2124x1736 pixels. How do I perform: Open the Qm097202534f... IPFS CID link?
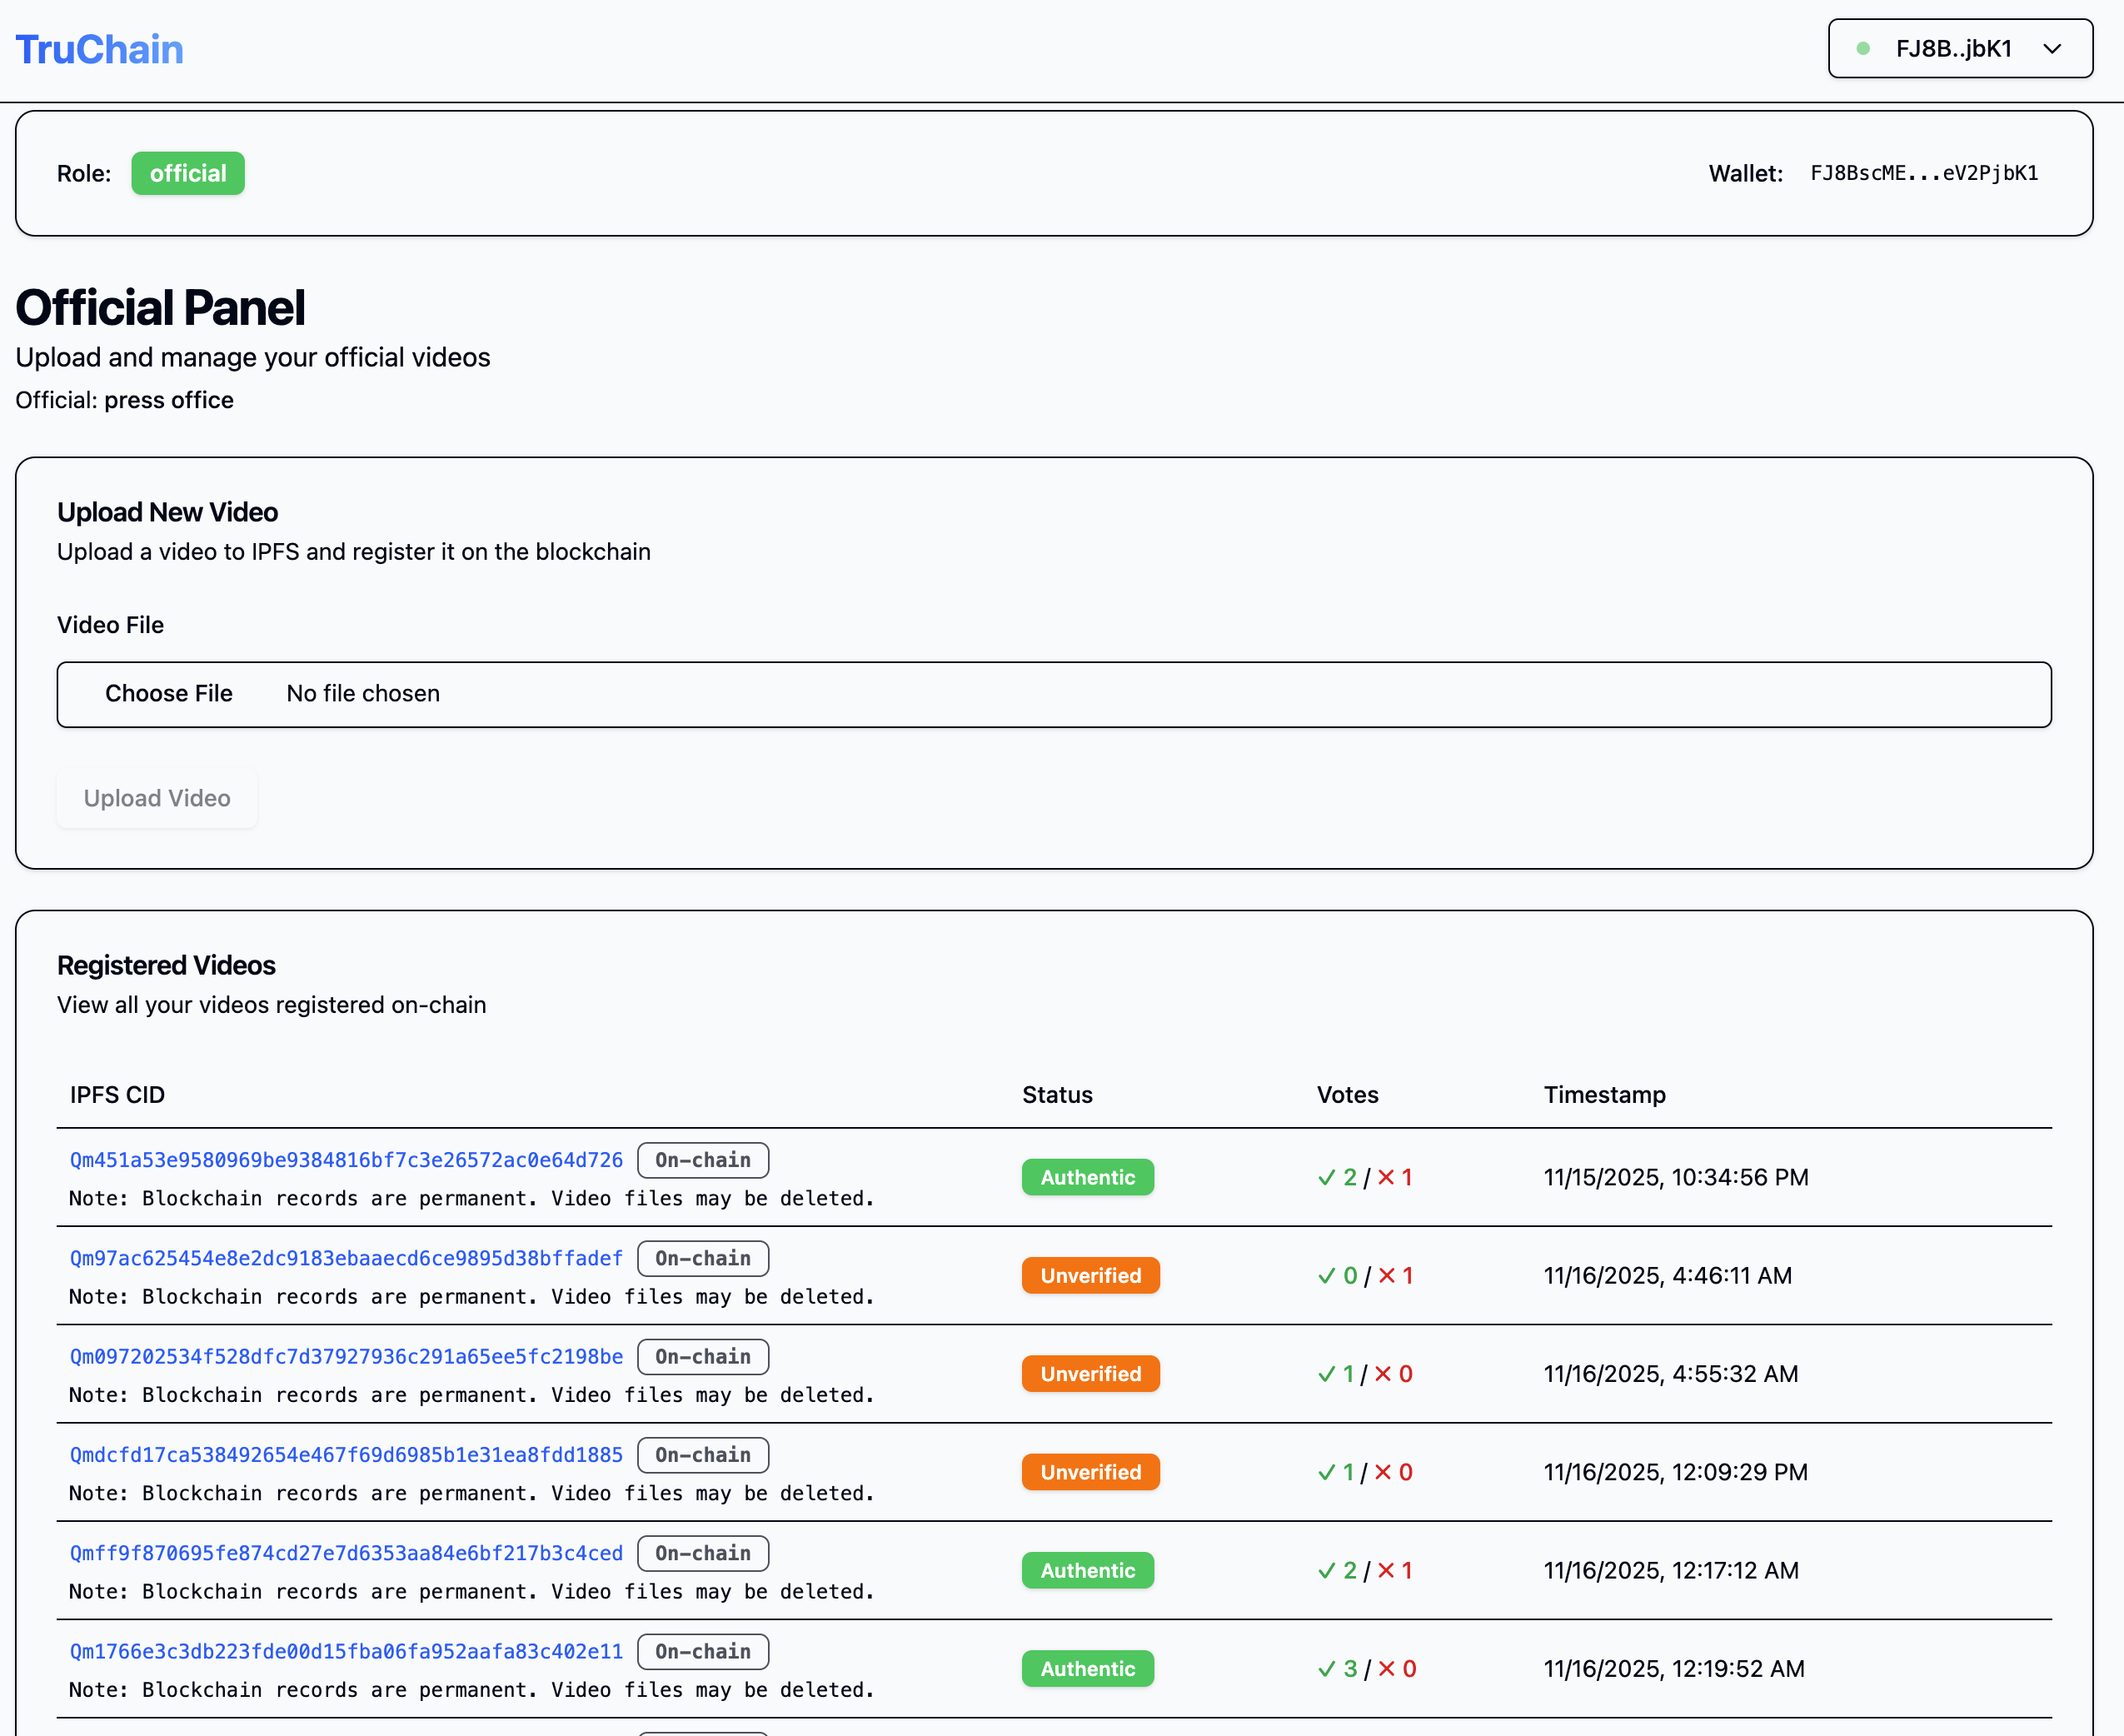346,1356
